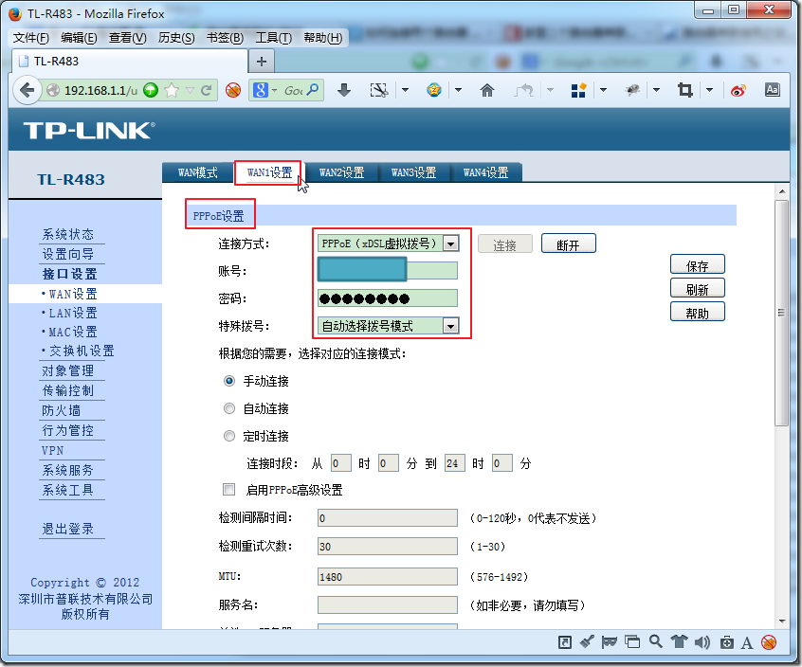Switch to the WAN模式 tab
This screenshot has width=802, height=667.
198,172
